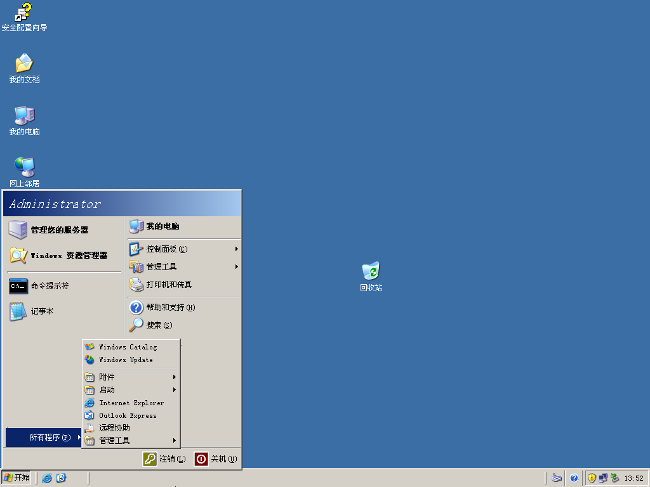650x487 pixels.
Task: Expand the 控制面板 submenu arrow
Action: click(x=236, y=249)
